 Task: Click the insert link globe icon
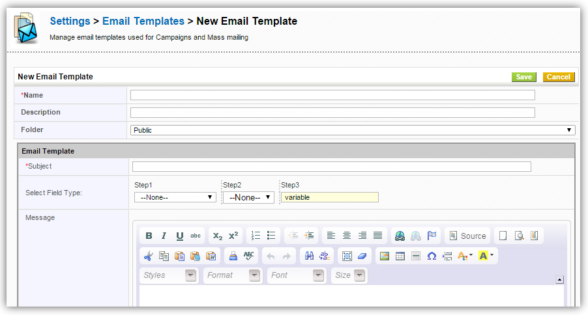click(x=399, y=236)
